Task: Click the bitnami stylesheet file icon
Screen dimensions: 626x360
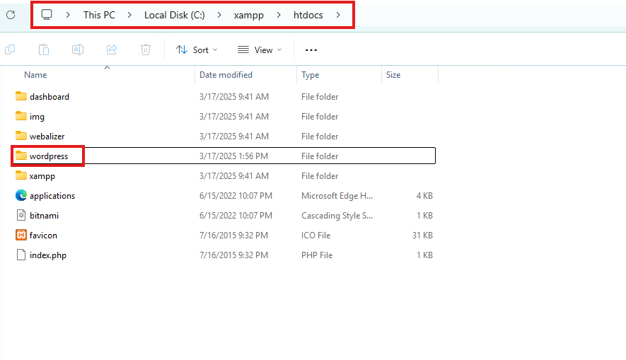Action: click(21, 215)
